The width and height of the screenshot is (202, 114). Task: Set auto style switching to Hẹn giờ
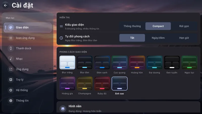tap(184, 38)
